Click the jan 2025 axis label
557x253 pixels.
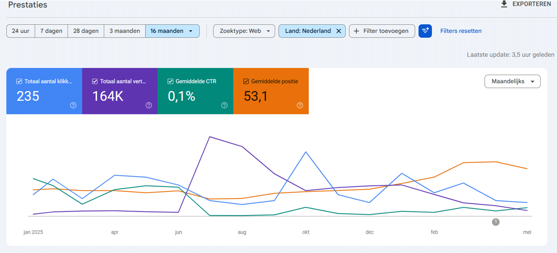click(x=33, y=232)
